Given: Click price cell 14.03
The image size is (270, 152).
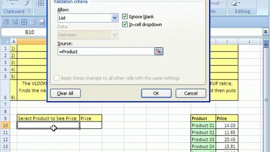Looking at the screenshot, I should coord(227,125).
